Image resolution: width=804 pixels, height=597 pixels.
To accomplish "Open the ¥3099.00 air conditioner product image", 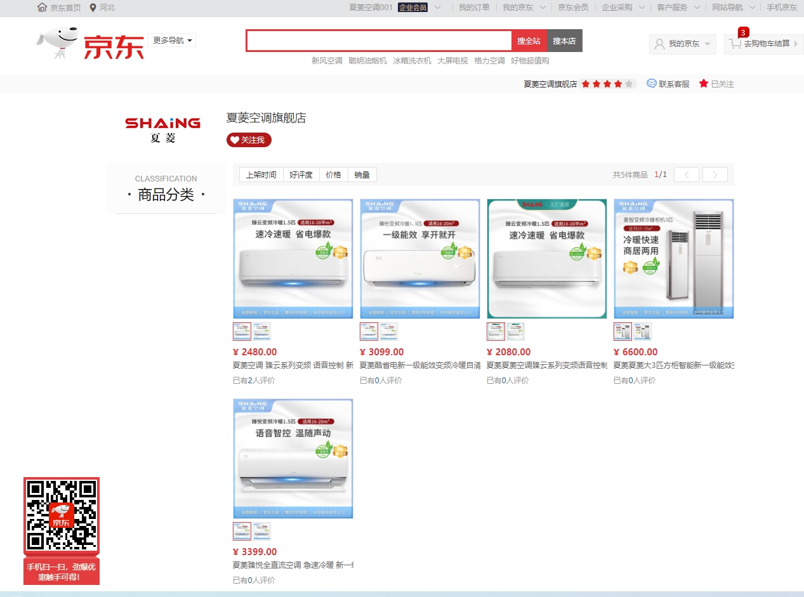I will point(420,258).
